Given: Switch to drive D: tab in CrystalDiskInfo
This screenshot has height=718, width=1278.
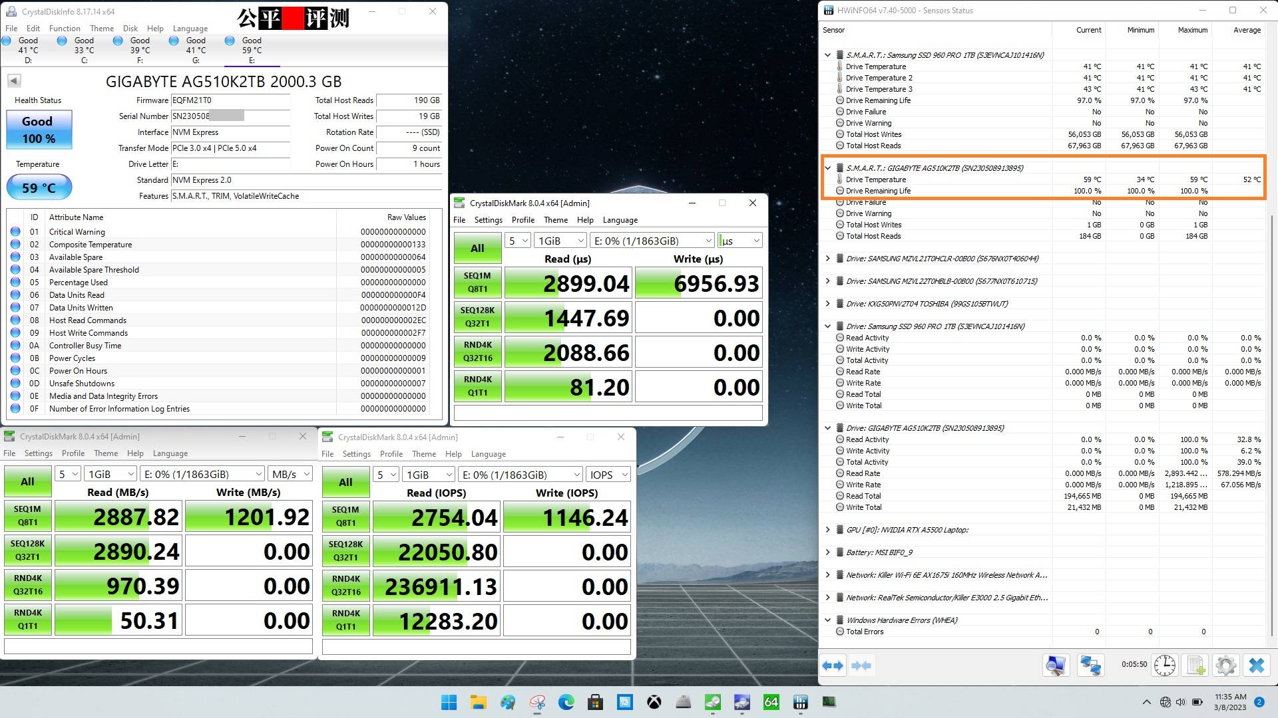Looking at the screenshot, I should point(28,50).
